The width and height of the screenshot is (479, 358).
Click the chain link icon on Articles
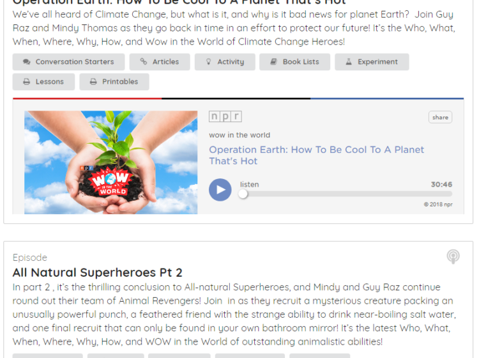pyautogui.click(x=144, y=61)
